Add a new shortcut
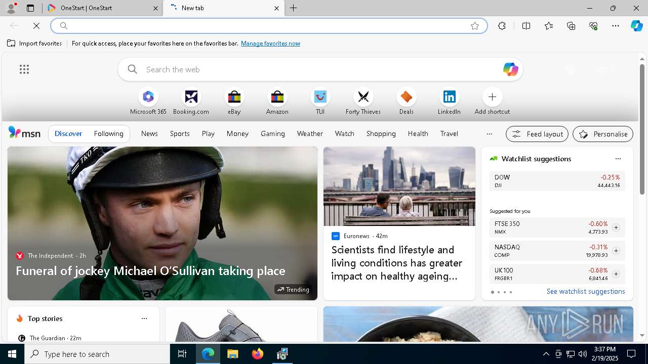 (492, 102)
